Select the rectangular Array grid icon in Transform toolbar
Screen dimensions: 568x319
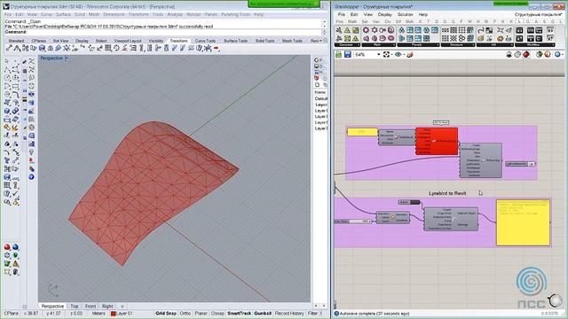click(x=108, y=48)
